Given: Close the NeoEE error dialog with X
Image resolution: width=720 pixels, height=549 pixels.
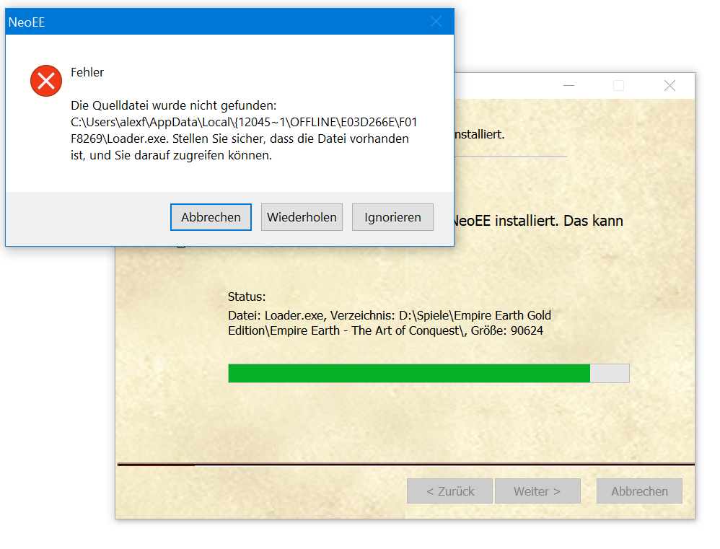Looking at the screenshot, I should (436, 22).
